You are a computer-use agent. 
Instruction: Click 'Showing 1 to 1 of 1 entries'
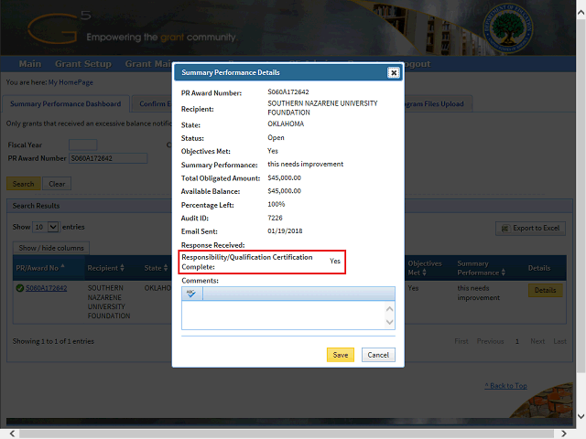tap(53, 341)
